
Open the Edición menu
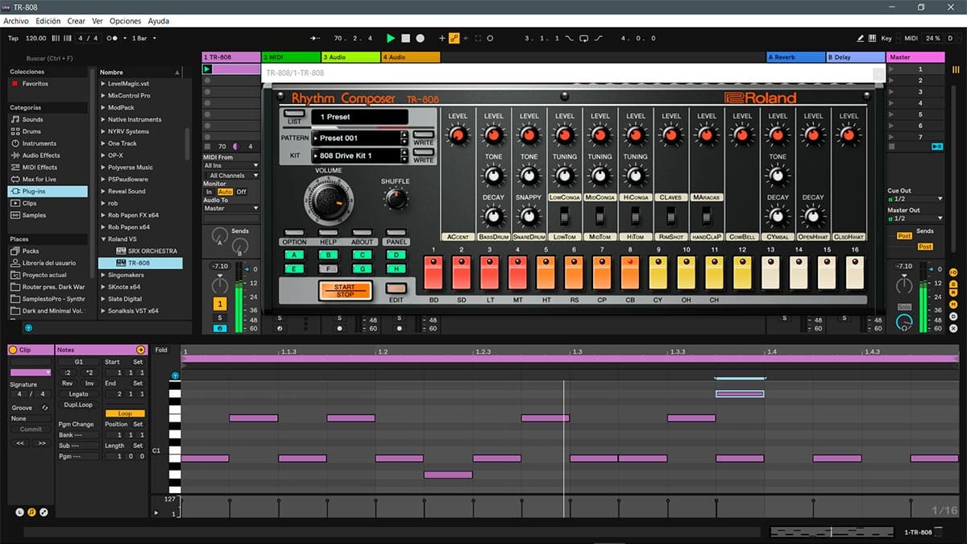coord(48,21)
